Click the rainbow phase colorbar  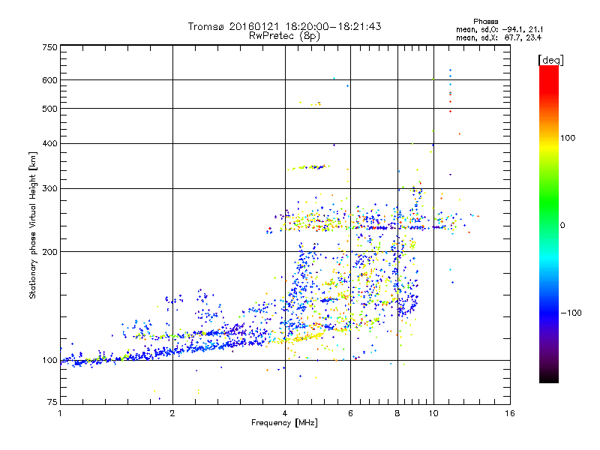549,223
